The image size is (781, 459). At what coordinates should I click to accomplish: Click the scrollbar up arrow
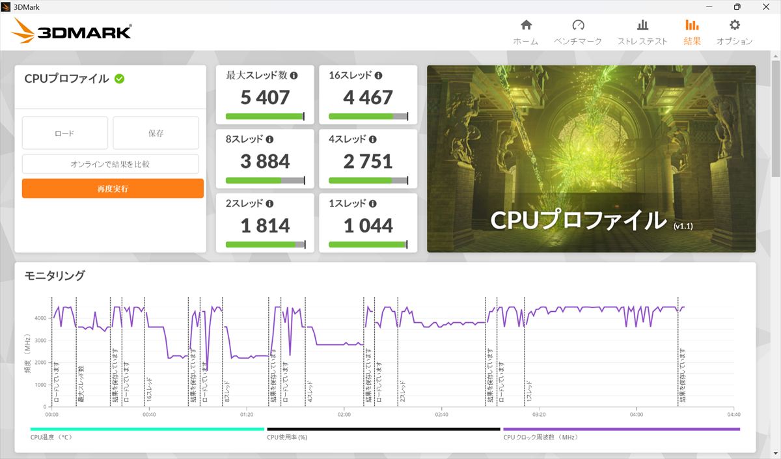pos(775,56)
